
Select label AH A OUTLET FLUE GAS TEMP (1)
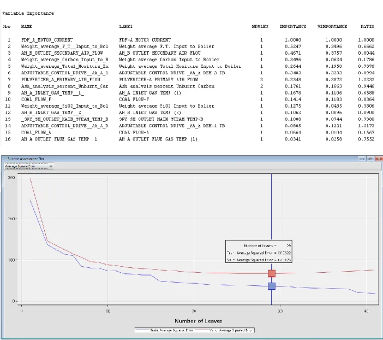(x=158, y=139)
